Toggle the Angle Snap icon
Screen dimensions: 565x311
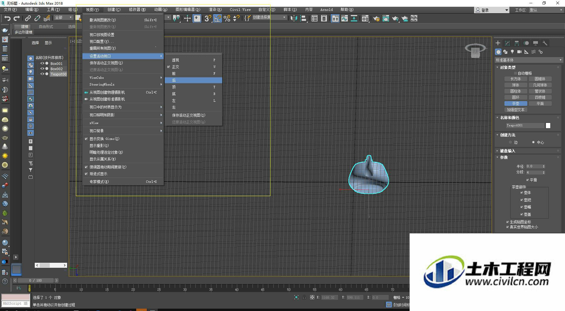coord(217,19)
